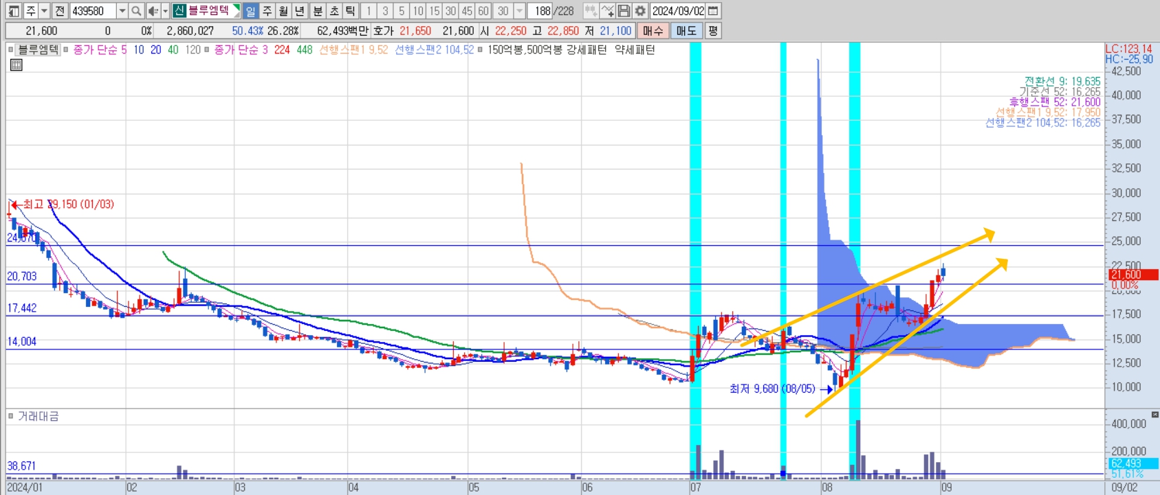This screenshot has width=1160, height=495.
Task: Select the yearly '년' period
Action: [x=299, y=11]
